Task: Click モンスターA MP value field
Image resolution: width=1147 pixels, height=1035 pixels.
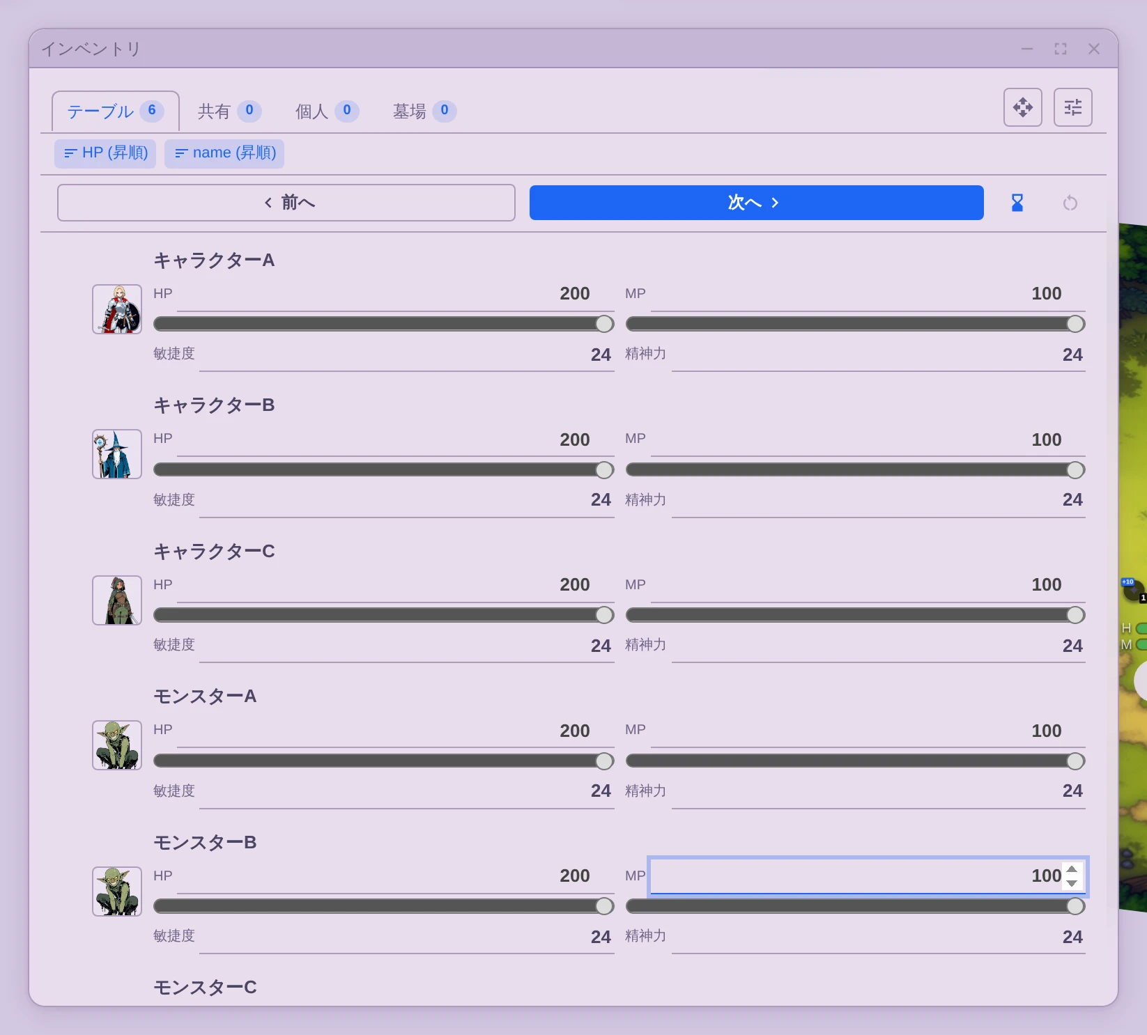Action: [x=868, y=731]
